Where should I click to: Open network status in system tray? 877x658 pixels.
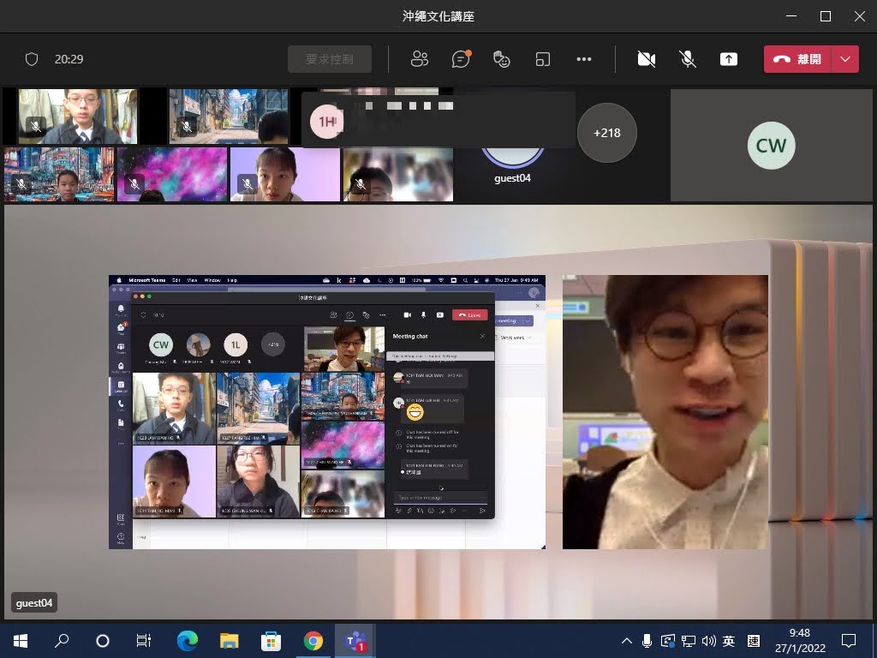(689, 641)
